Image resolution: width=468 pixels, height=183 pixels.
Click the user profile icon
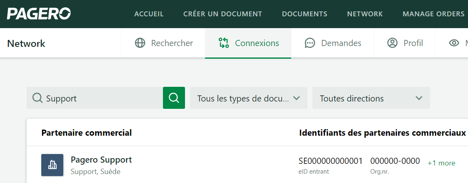click(x=392, y=43)
